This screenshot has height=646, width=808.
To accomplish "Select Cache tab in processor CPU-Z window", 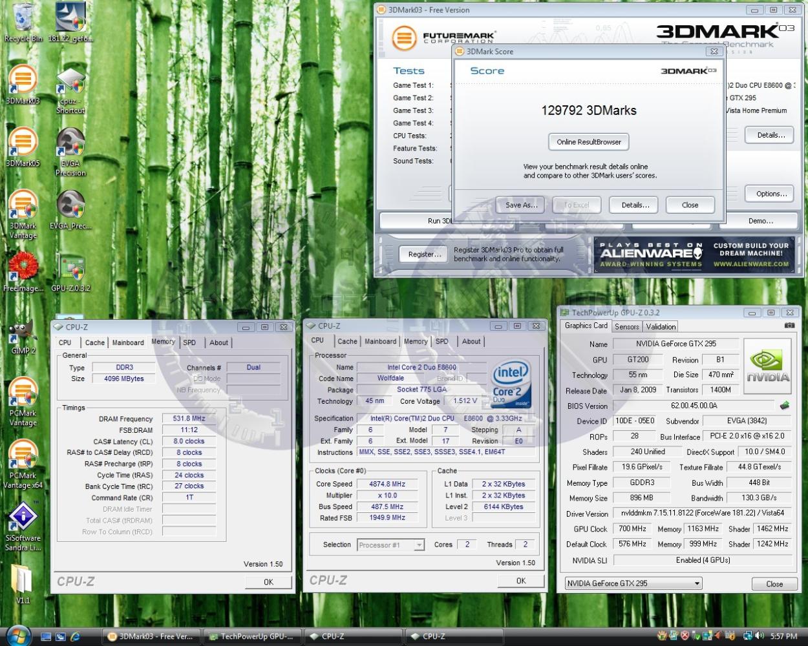I will coord(347,342).
